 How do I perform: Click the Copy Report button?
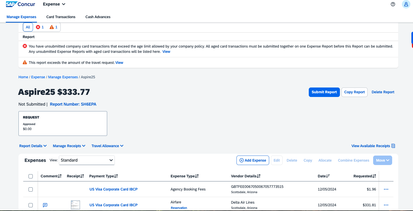tap(354, 92)
